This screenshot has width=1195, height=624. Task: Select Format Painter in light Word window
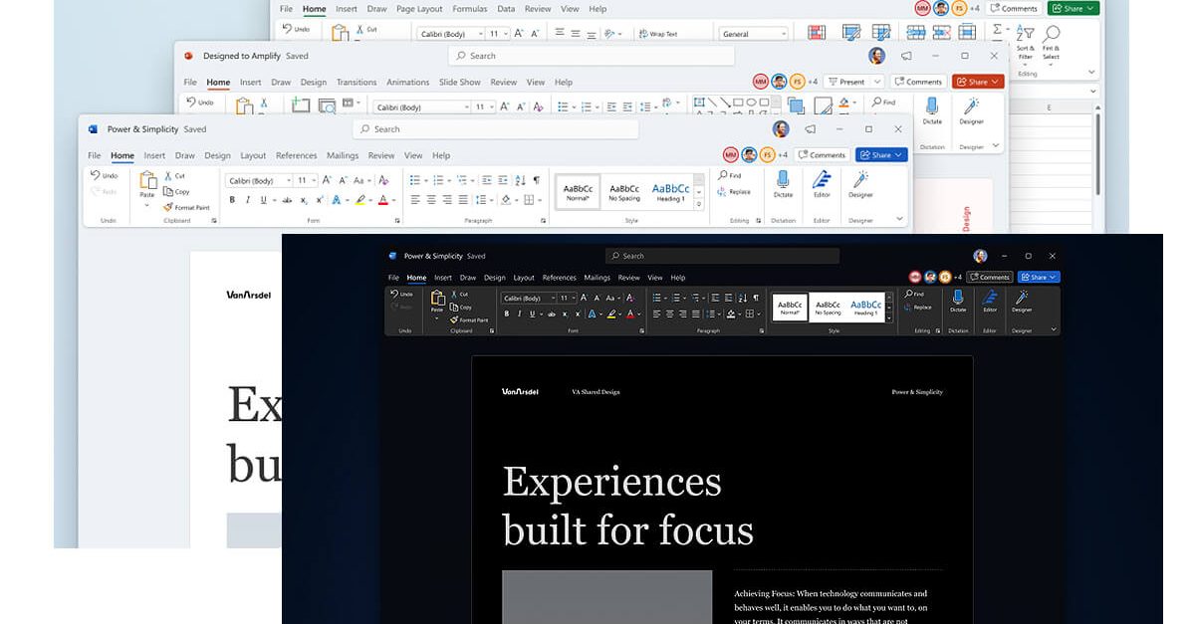coord(188,207)
